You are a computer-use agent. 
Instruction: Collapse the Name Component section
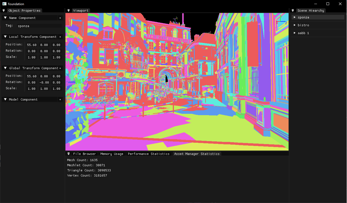(x=5, y=18)
